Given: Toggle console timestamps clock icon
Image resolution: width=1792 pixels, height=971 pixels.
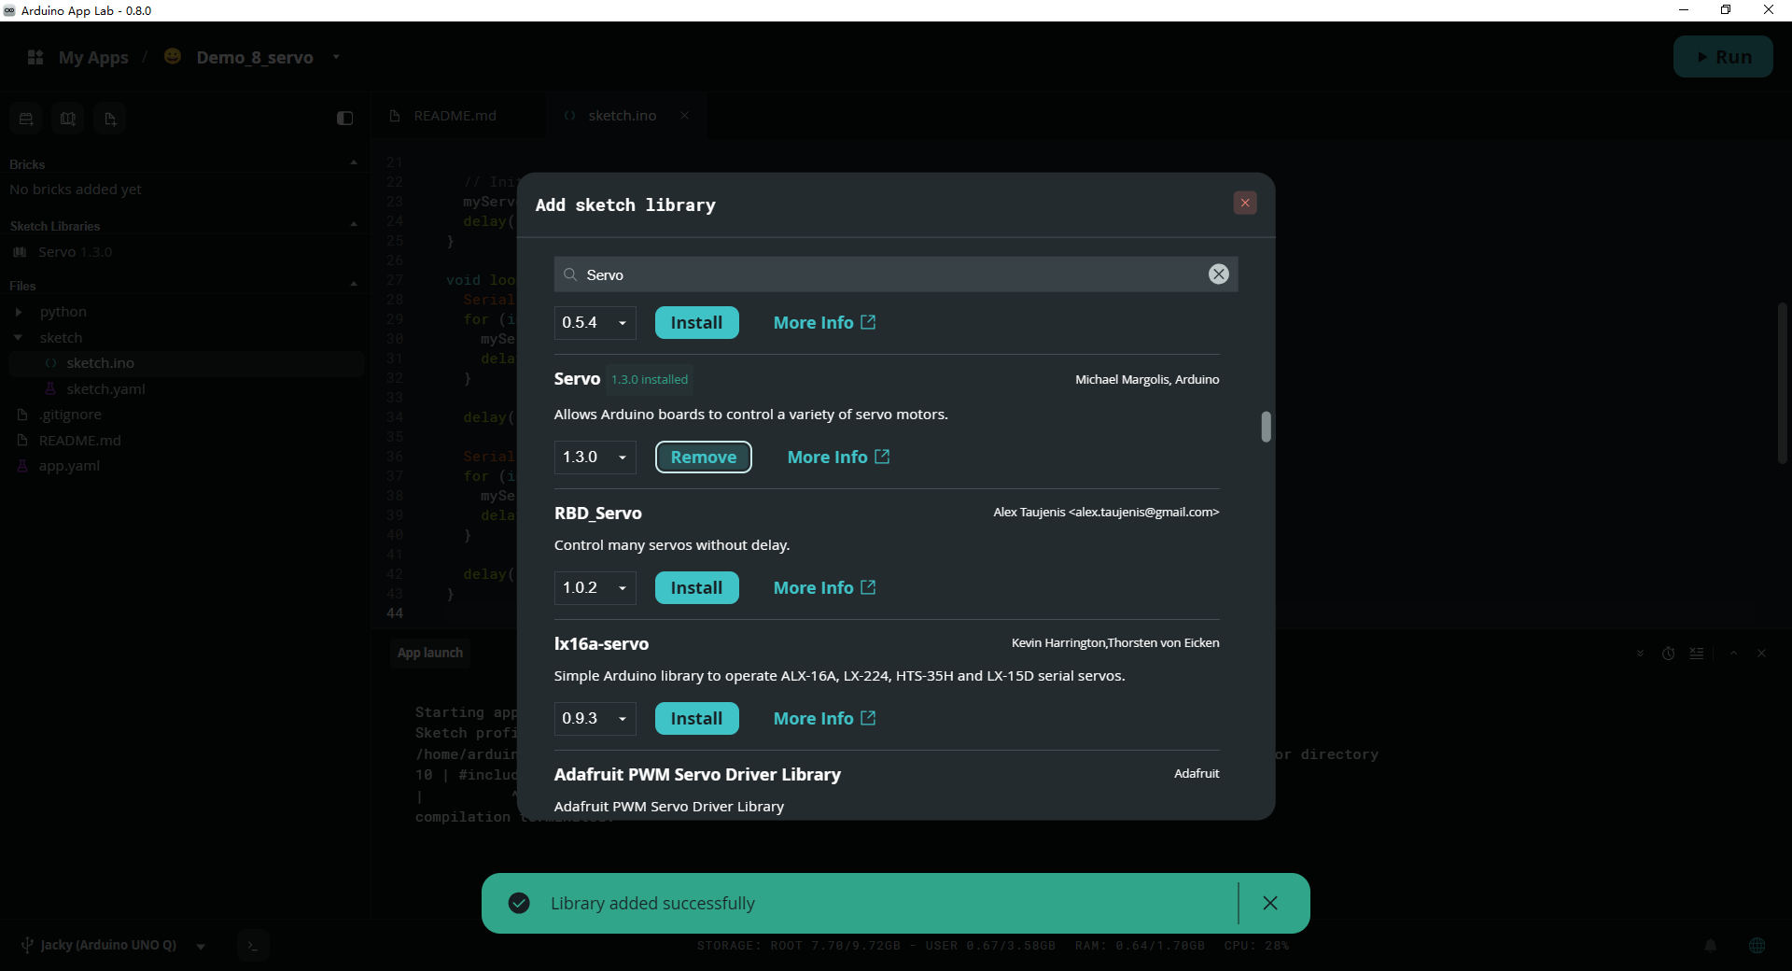Looking at the screenshot, I should 1668,654.
